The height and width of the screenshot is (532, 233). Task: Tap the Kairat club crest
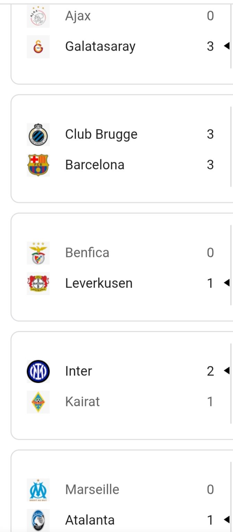click(x=38, y=402)
